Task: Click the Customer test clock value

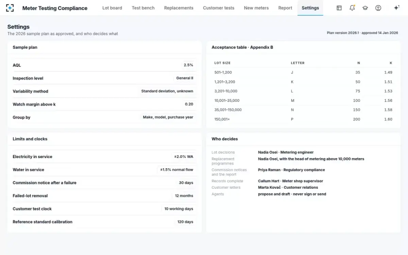Action: point(179,209)
